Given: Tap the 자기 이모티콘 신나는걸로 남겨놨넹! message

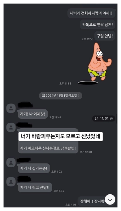Looking at the screenshot, I should click(48, 148).
